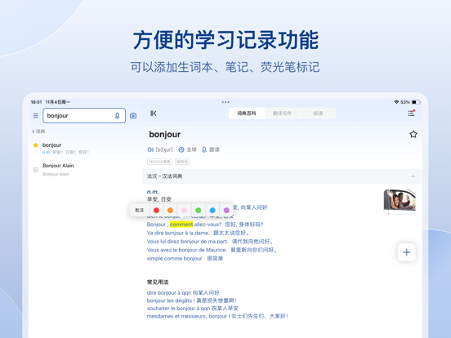Click the TEF/TCF tag label
Image resolution: width=451 pixels, height=338 pixels.
(x=159, y=162)
